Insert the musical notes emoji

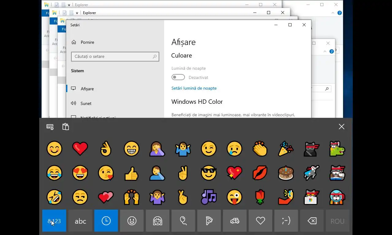[x=209, y=197]
